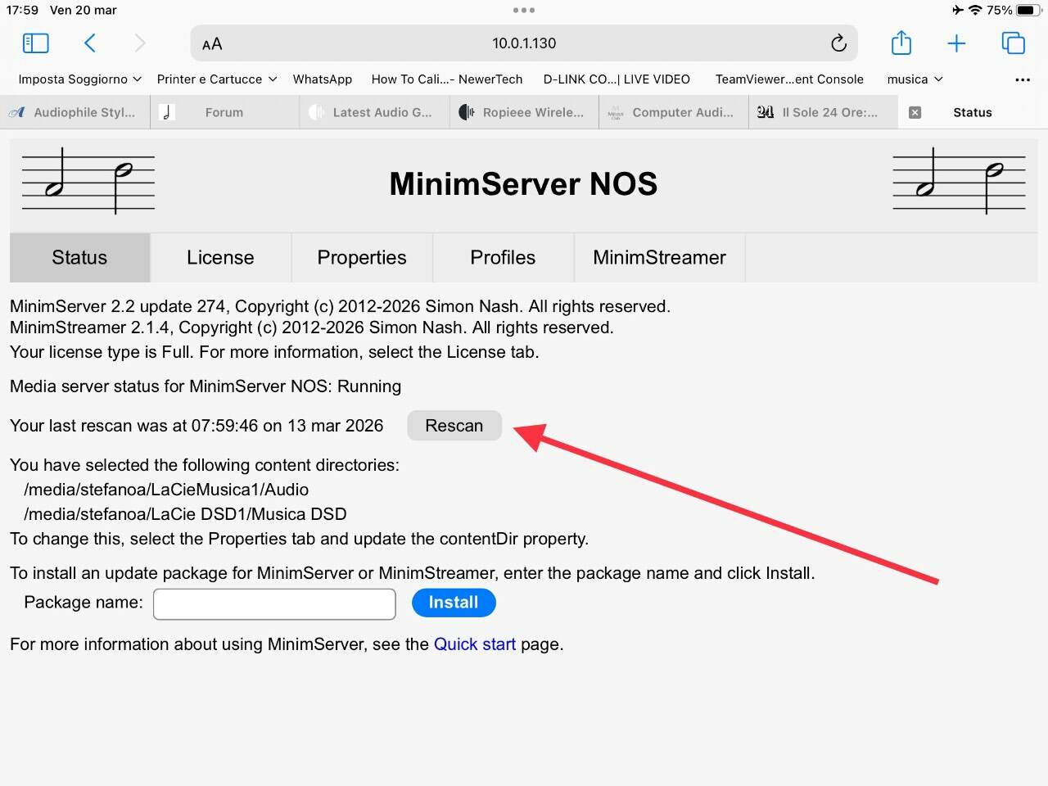
Task: Expand the Imposta Soggiorno bookmark folder
Action: [x=79, y=79]
